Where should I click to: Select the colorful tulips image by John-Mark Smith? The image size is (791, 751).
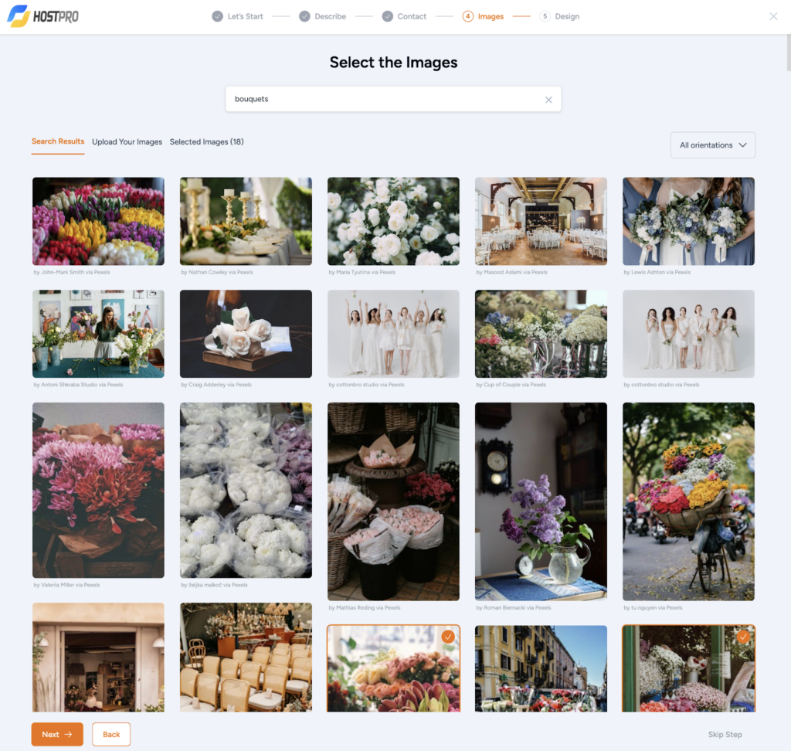(x=98, y=221)
